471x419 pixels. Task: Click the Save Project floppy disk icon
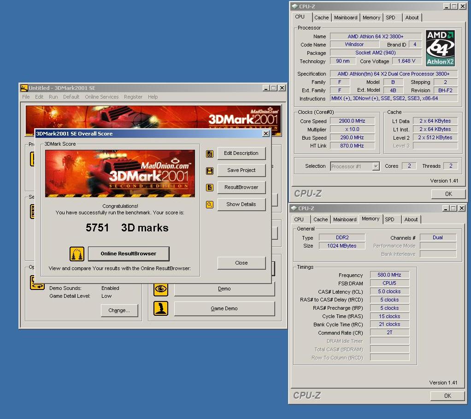[x=210, y=171]
